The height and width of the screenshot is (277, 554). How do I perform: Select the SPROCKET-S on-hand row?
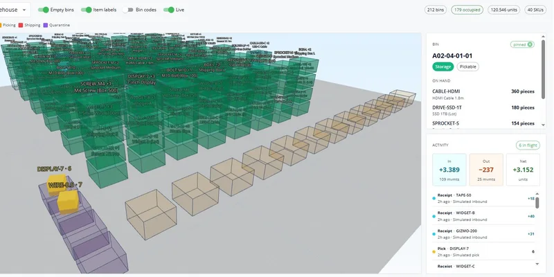[x=483, y=125]
